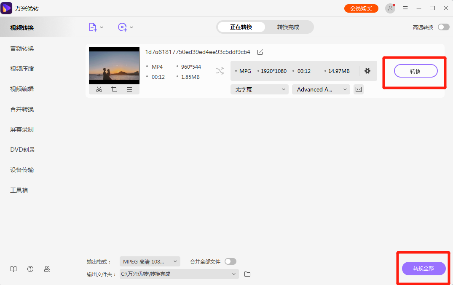Click the load DVD icon in the toolbar

pos(123,27)
